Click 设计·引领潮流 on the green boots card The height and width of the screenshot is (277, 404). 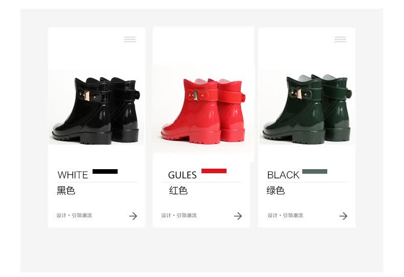285,215
